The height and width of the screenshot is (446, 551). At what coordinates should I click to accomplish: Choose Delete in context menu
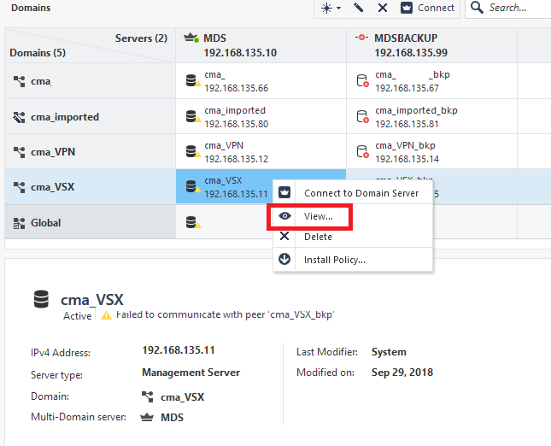[x=353, y=237]
